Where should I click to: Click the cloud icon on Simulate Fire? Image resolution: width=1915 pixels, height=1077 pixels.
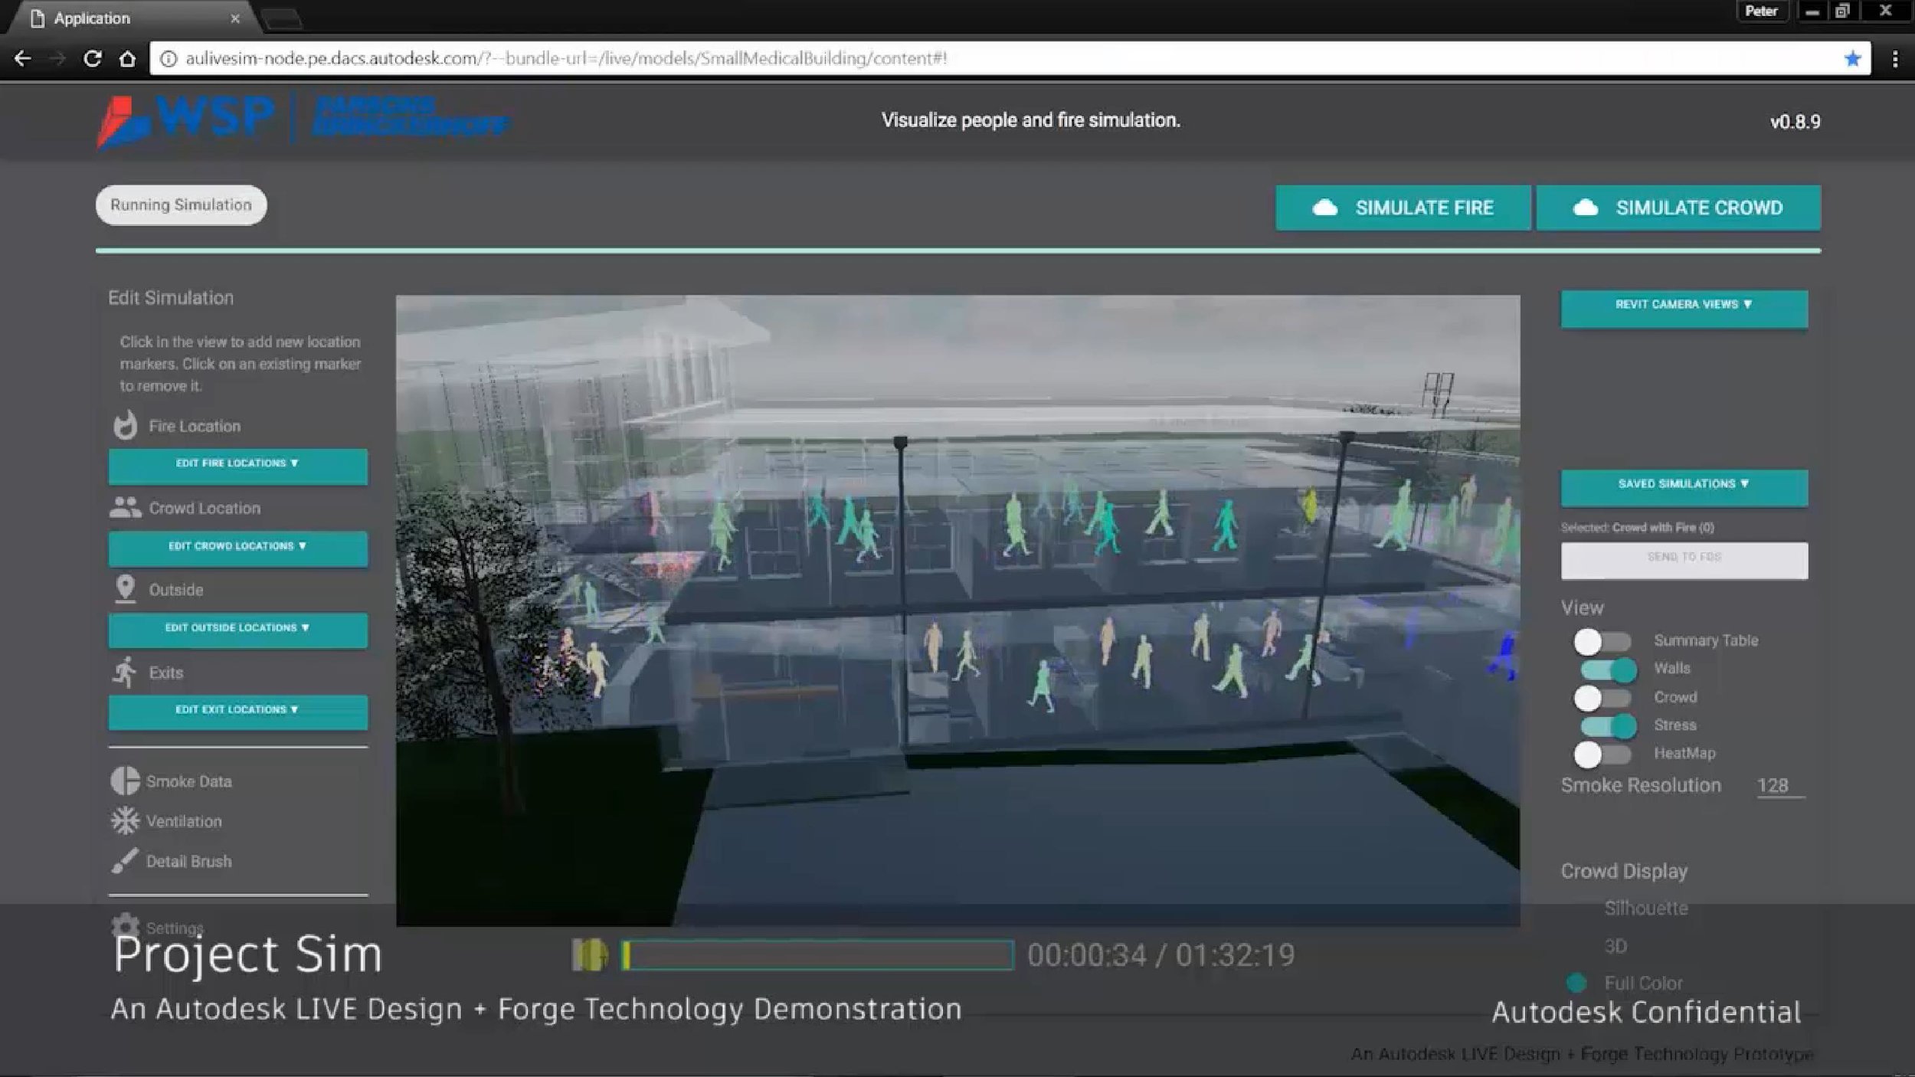point(1324,208)
